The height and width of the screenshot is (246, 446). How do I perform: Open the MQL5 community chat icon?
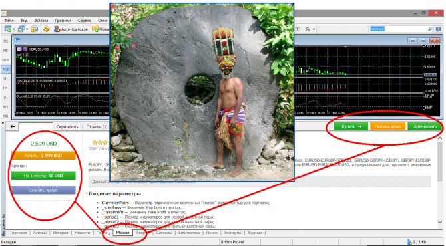click(439, 29)
